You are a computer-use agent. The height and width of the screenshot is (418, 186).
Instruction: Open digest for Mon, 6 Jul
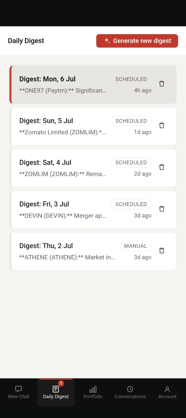coord(93,84)
